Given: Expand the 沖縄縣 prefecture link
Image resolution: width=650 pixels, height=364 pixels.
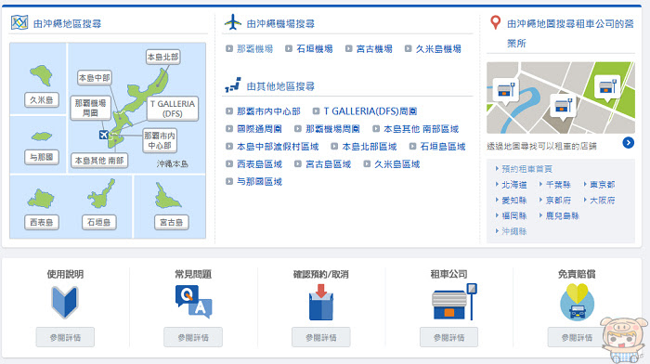Looking at the screenshot, I should (514, 231).
